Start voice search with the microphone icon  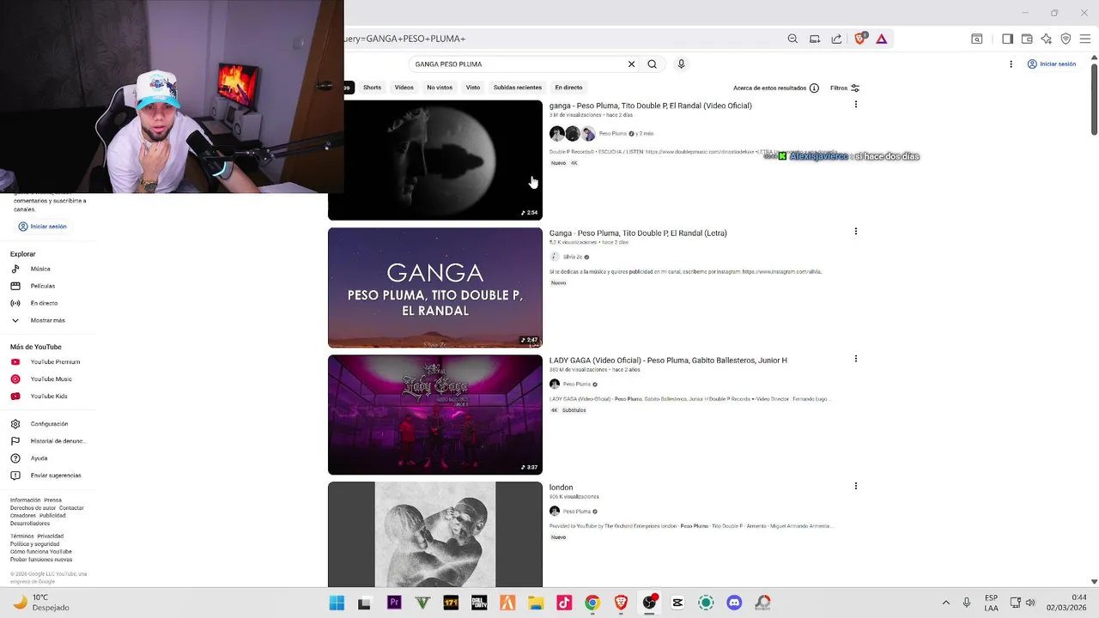coord(682,64)
